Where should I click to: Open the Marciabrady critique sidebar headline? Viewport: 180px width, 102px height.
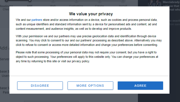pos(171,6)
